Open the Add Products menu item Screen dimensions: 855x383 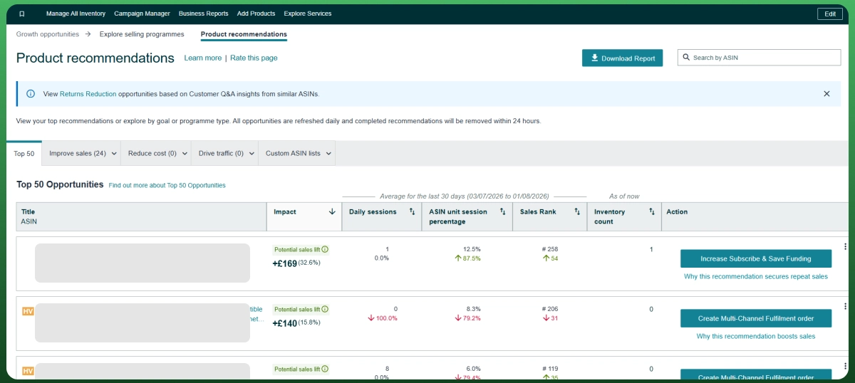tap(256, 14)
